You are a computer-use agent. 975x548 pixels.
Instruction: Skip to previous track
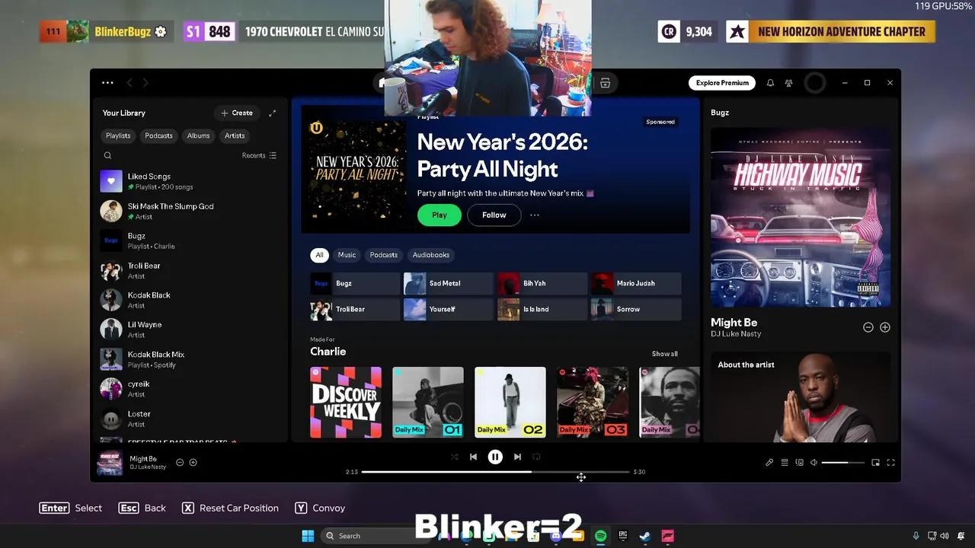tap(473, 457)
